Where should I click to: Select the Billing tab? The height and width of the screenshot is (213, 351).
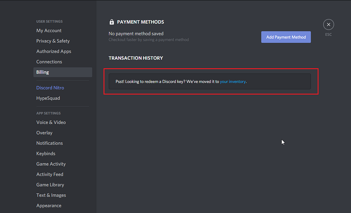(x=43, y=72)
